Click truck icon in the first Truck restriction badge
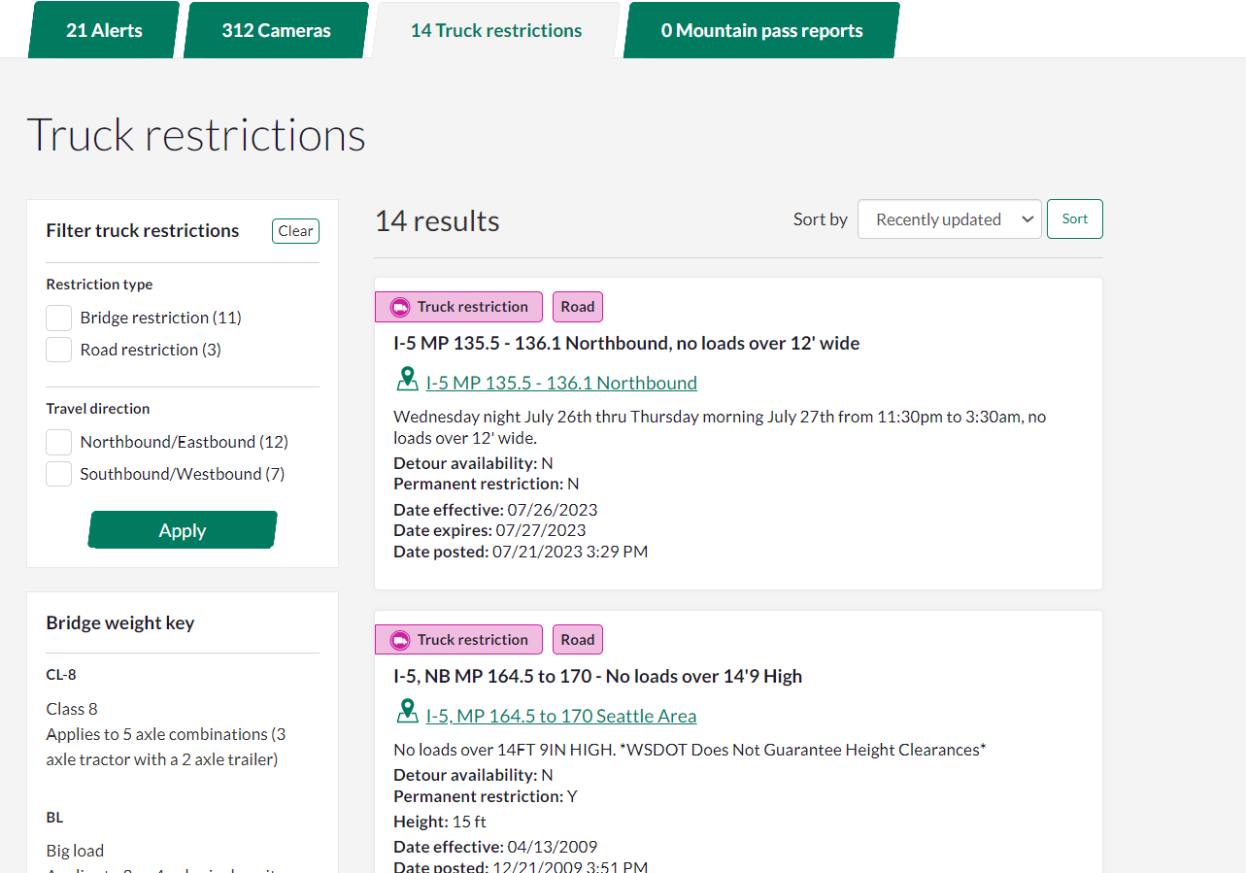Screen dimensions: 1246x873 click(400, 307)
